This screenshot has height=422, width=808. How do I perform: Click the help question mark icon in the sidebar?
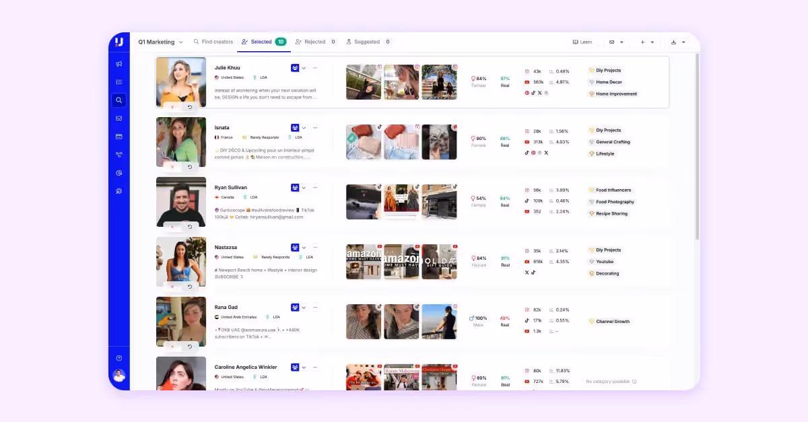click(x=119, y=358)
